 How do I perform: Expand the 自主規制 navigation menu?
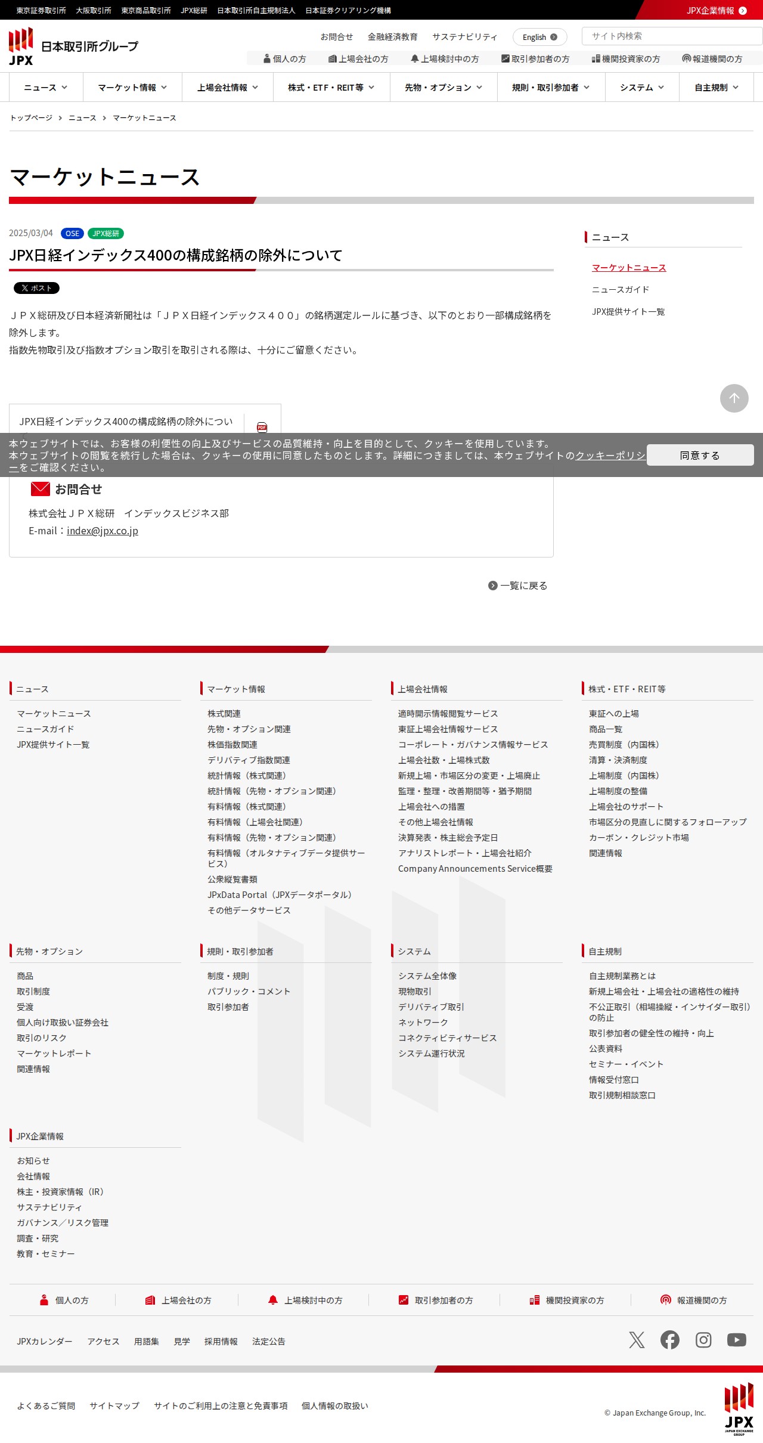point(717,87)
